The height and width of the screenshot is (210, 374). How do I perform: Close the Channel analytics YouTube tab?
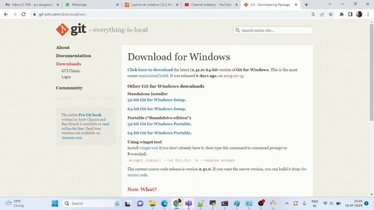pos(236,5)
